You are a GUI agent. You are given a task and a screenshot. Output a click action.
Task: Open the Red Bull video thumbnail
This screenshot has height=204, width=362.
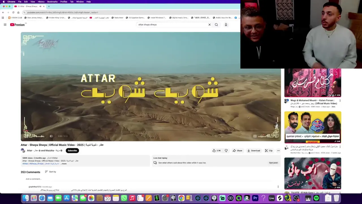coord(313,127)
